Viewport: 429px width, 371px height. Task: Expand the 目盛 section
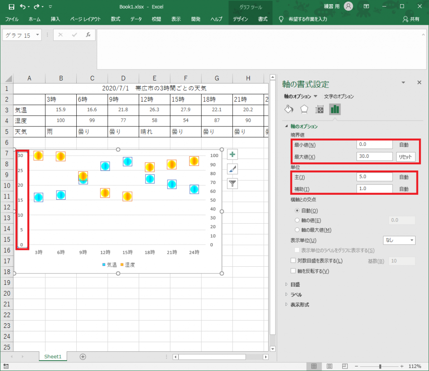click(287, 284)
